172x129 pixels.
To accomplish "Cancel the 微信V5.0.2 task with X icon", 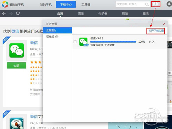I will [x=153, y=42].
